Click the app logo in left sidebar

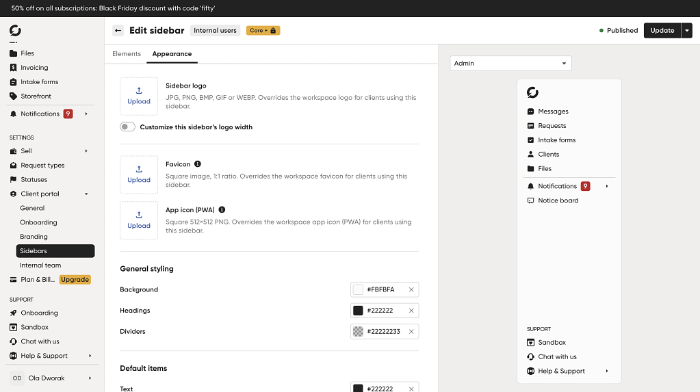point(15,30)
